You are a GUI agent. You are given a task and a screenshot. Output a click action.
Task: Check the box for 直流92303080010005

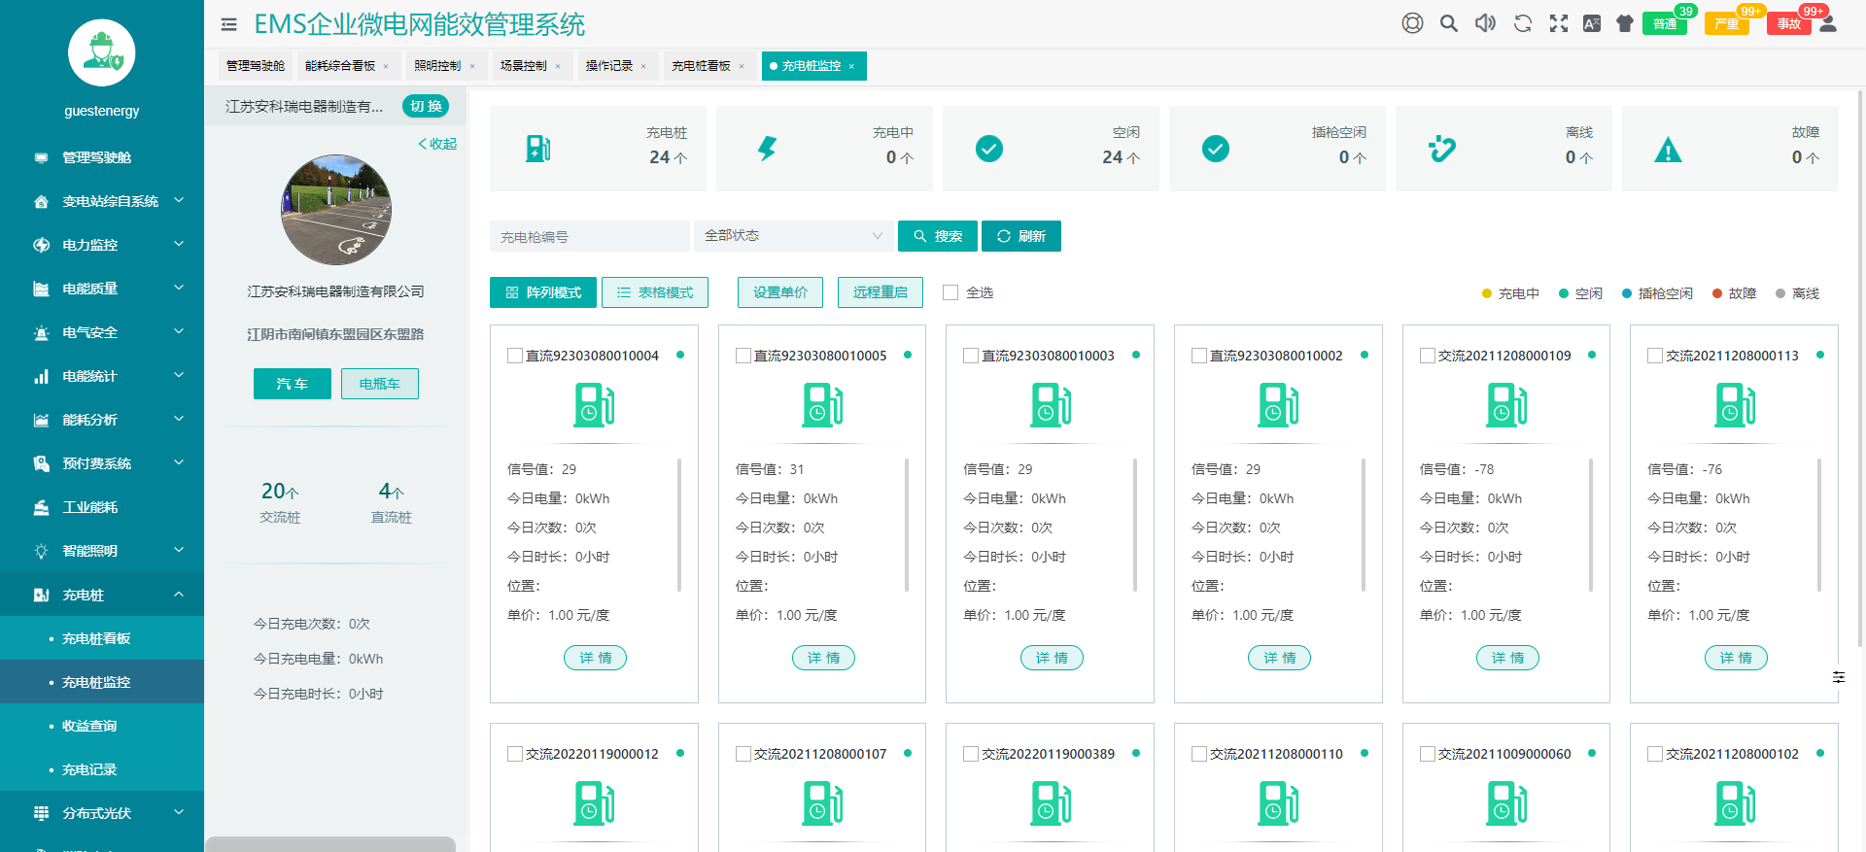743,356
